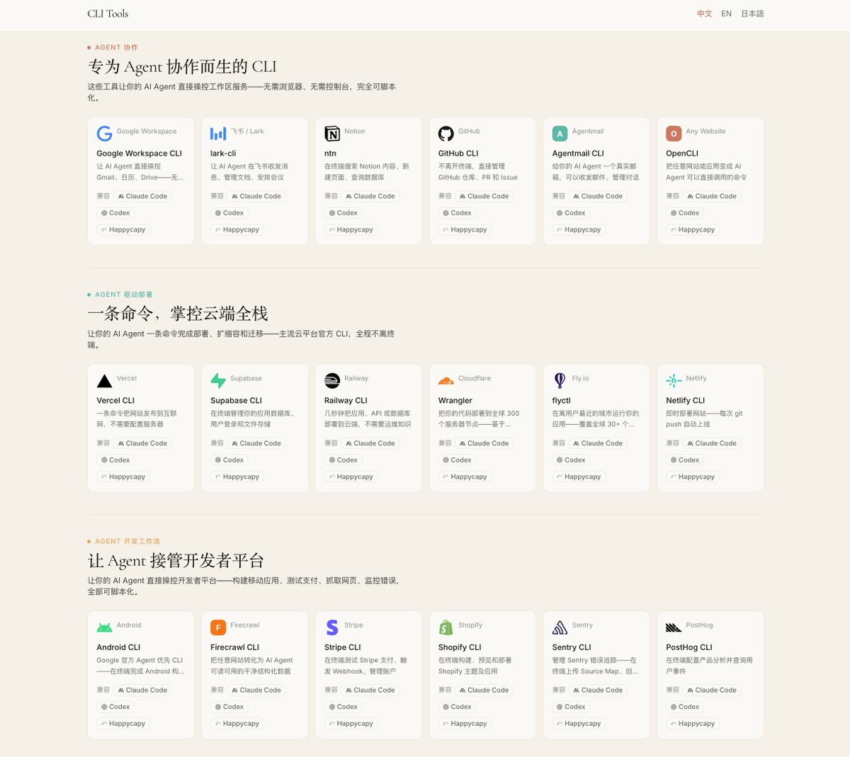The image size is (850, 757).
Task: Click the Shopify bag icon
Action: coord(446,627)
